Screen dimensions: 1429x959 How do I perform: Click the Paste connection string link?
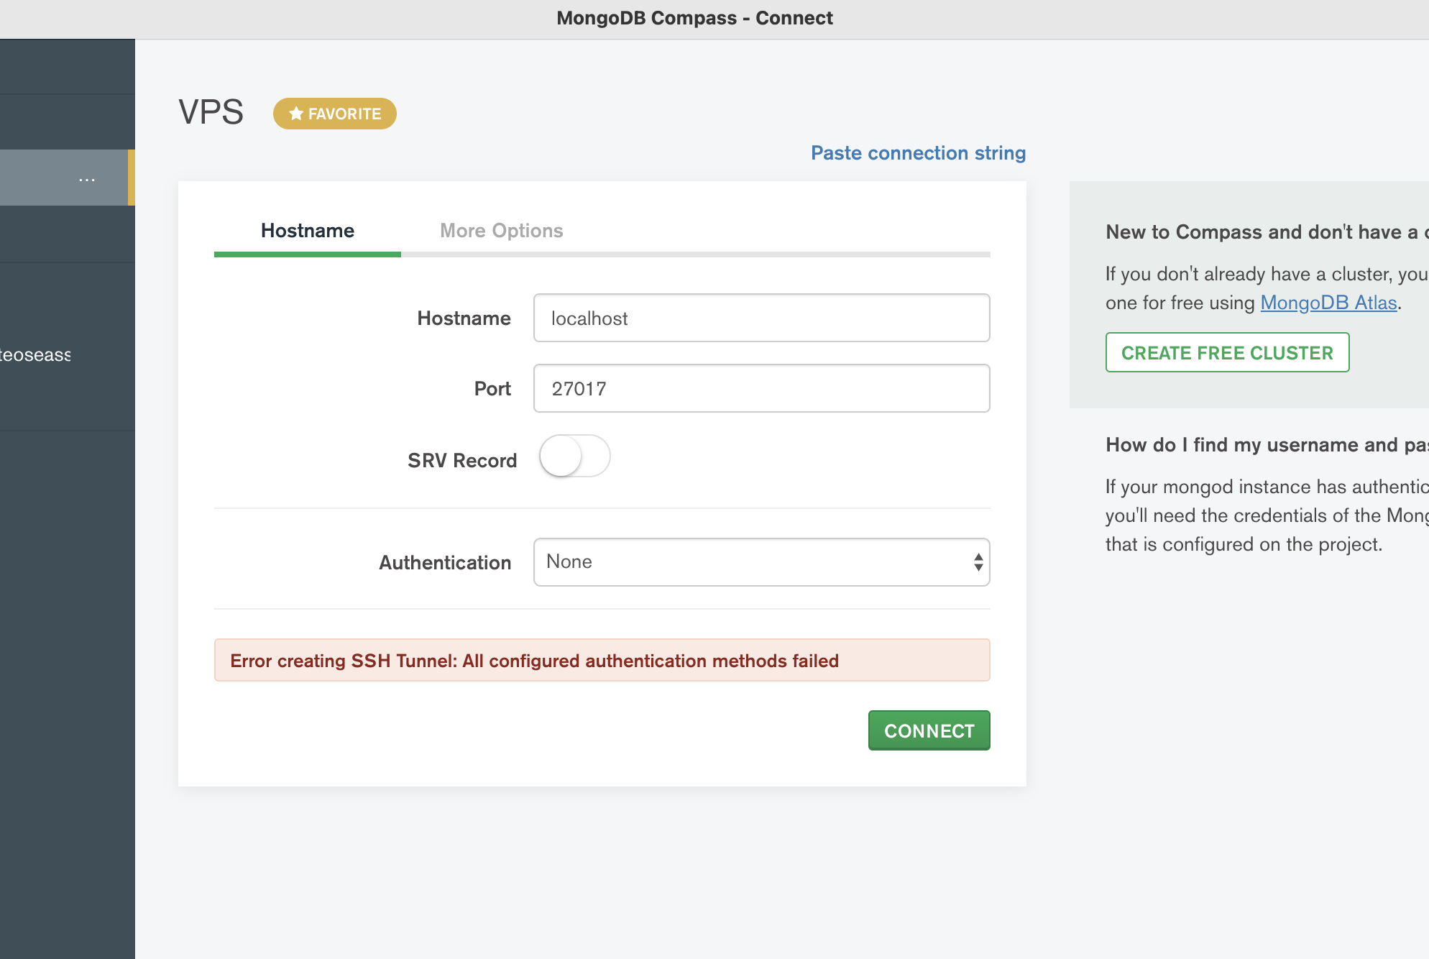[x=918, y=153]
